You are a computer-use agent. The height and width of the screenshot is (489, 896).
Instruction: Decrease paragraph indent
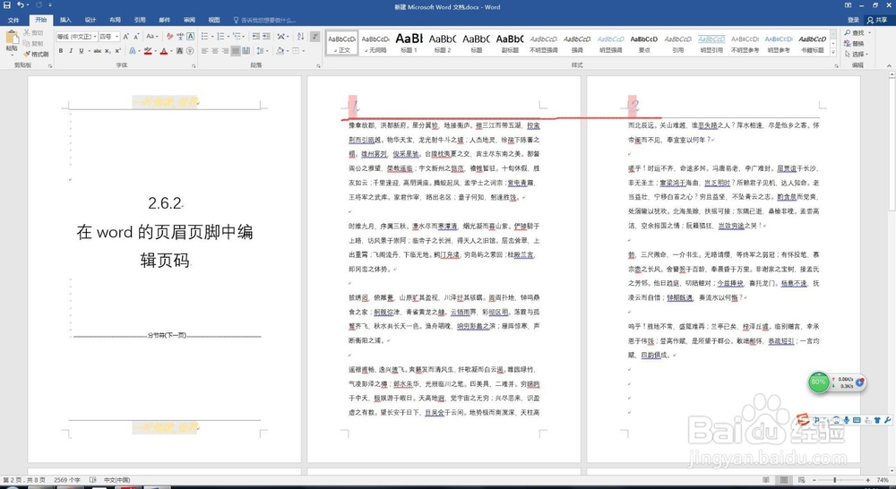pos(256,36)
